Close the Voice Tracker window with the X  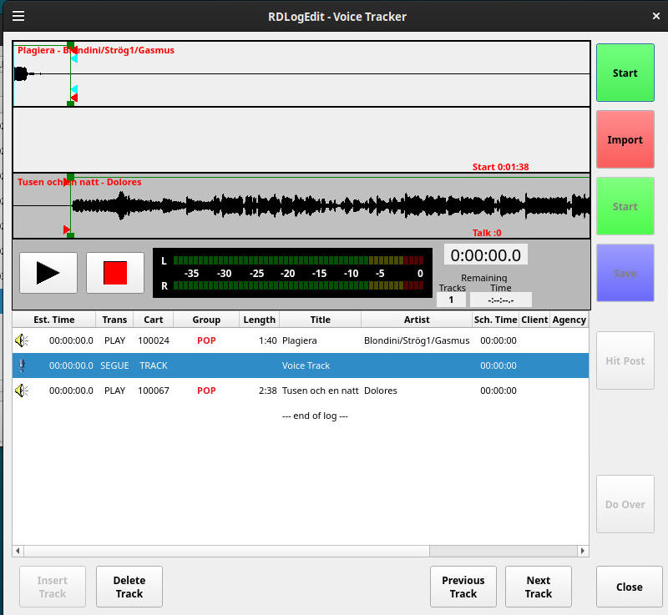coord(656,16)
